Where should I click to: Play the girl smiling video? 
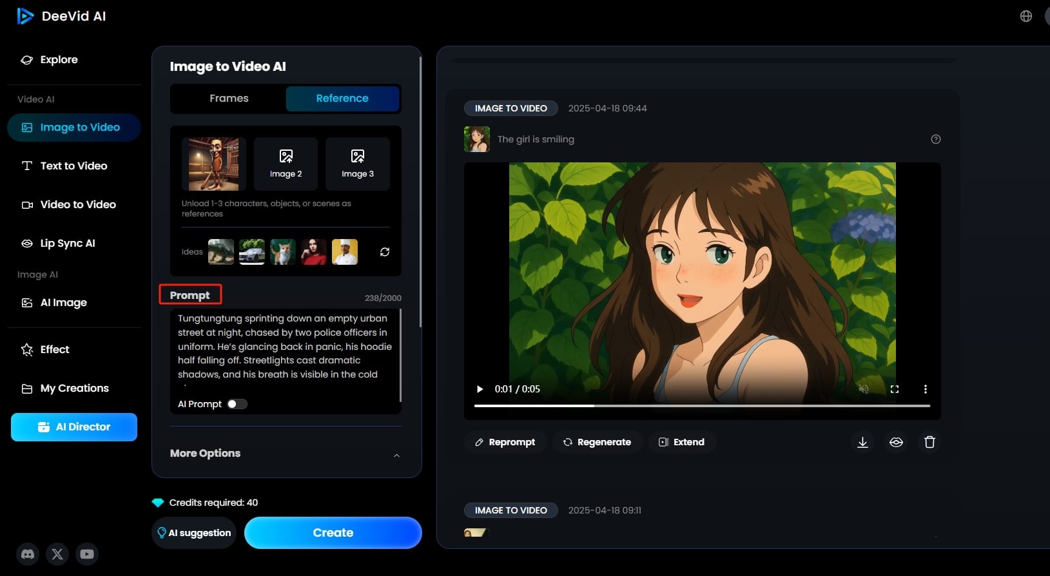coord(480,389)
